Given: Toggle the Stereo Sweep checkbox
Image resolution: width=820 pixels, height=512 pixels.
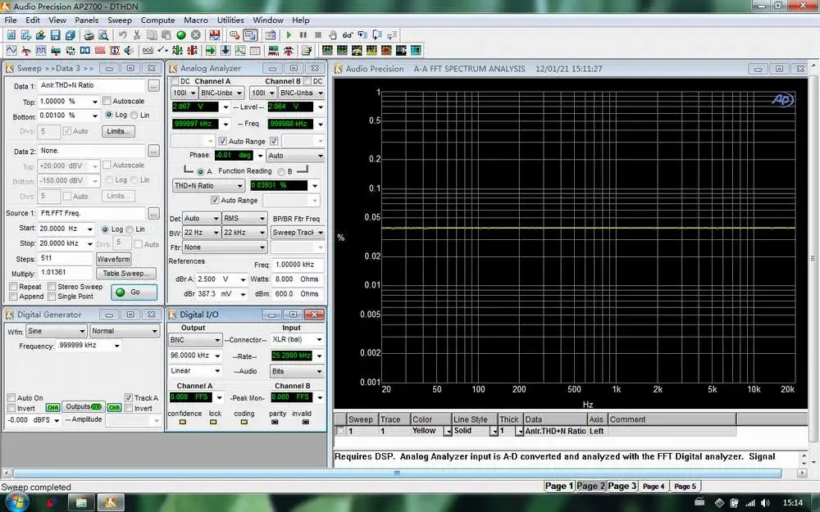Looking at the screenshot, I should [x=51, y=288].
